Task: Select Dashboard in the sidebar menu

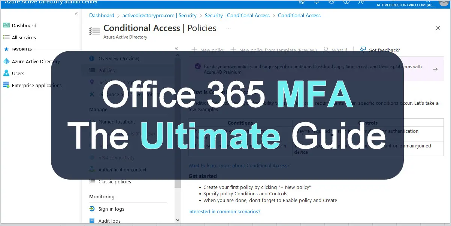Action: click(x=24, y=25)
